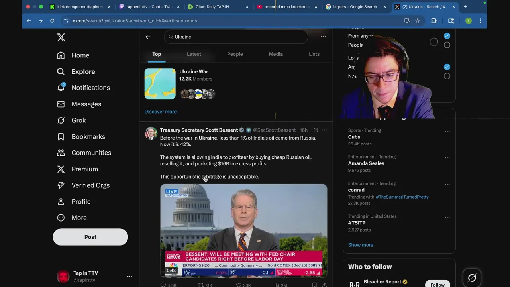The image size is (510, 287).
Task: Select People 'From anyone' radio button
Action: [x=447, y=36]
